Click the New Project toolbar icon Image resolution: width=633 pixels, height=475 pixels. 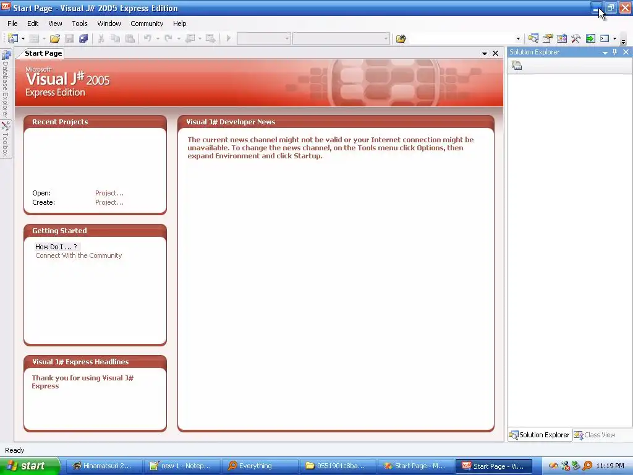[x=12, y=38]
